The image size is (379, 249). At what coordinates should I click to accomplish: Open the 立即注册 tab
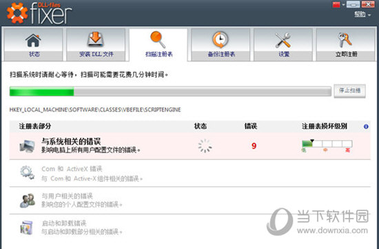(346, 45)
